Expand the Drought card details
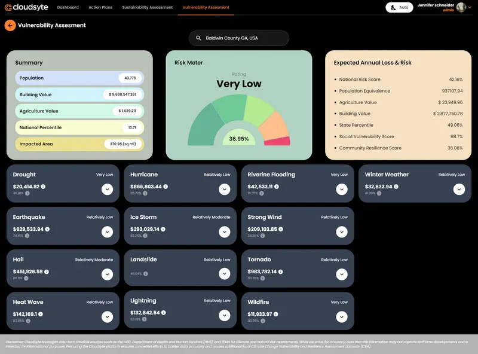The height and width of the screenshot is (354, 478). (x=107, y=190)
